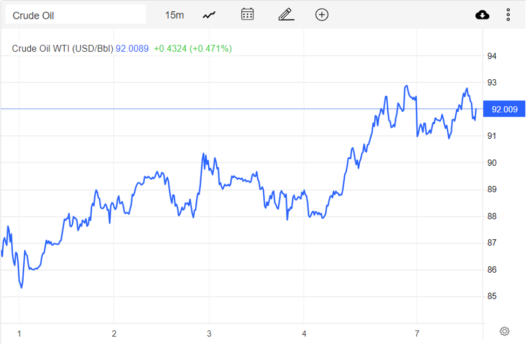Click date marker 2 on the time axis
Screen dimensions: 527x345
114,333
